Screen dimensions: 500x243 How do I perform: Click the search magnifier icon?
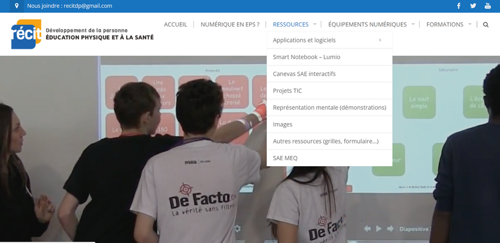tap(486, 25)
